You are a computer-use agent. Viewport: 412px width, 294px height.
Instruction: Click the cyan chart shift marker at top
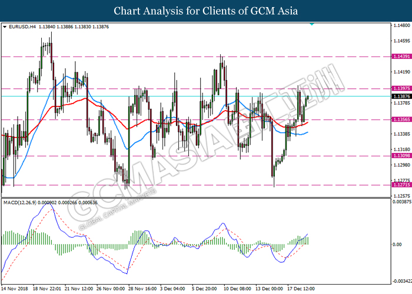pos(311,24)
